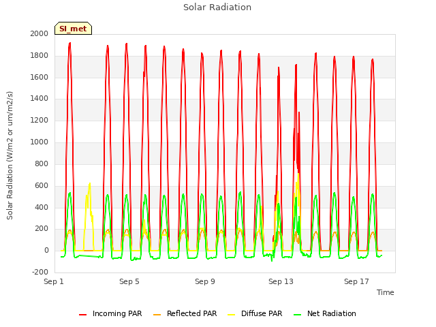The width and height of the screenshot is (436, 327).
Task: Click the 1800 y-axis tick label
Action: click(40, 56)
